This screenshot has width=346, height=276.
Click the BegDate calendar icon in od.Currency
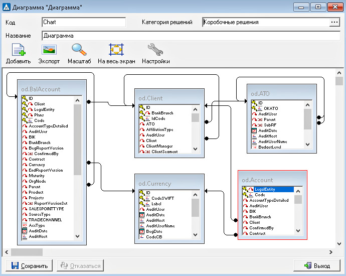pos(142,231)
